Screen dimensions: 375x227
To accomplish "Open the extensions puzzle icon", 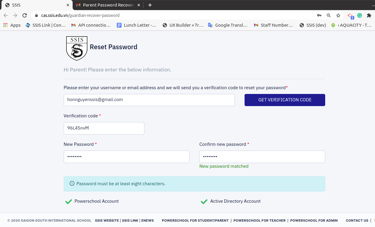I will pos(369,15).
